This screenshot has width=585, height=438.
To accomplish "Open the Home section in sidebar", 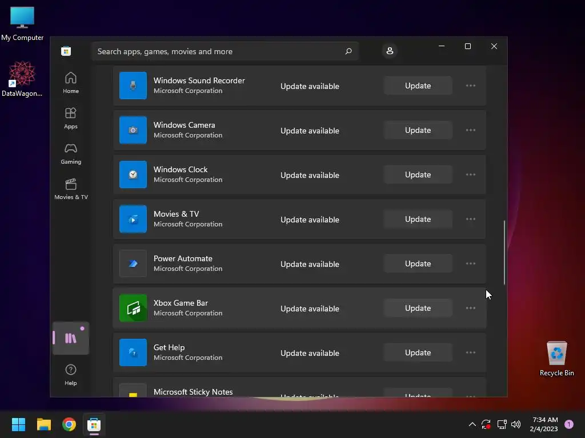I will coord(70,83).
